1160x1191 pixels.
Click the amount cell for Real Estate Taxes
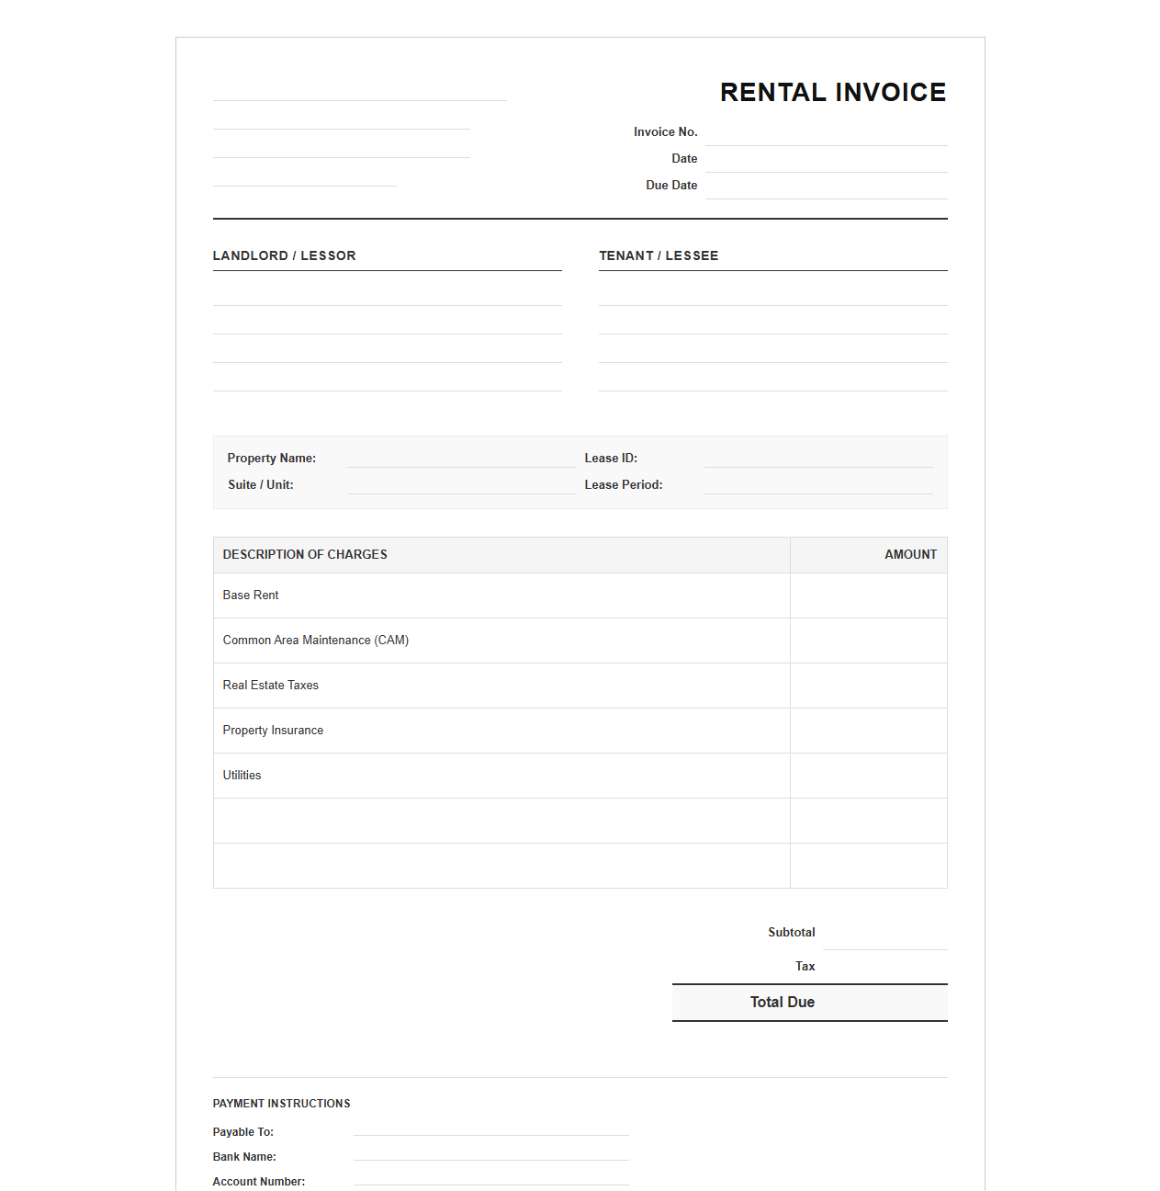click(869, 686)
